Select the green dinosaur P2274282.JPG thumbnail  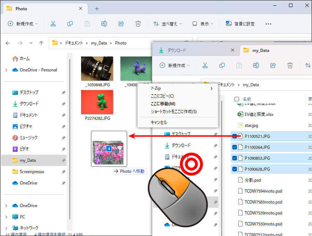point(97,102)
